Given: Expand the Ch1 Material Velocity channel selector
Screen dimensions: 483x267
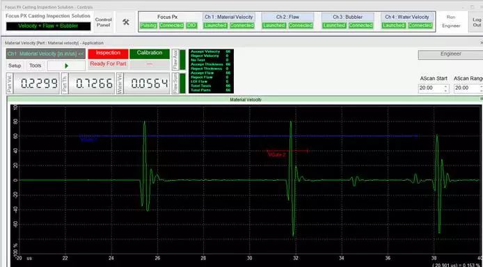Looking at the screenshot, I should pos(46,54).
